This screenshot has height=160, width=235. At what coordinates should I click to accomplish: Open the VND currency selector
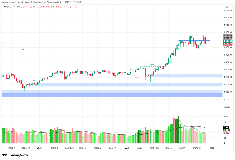(226, 7)
